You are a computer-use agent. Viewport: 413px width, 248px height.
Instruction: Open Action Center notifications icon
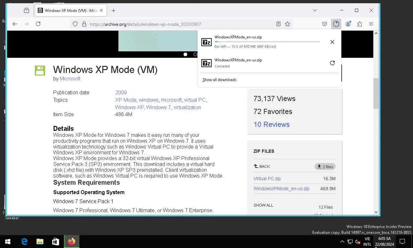click(x=402, y=242)
